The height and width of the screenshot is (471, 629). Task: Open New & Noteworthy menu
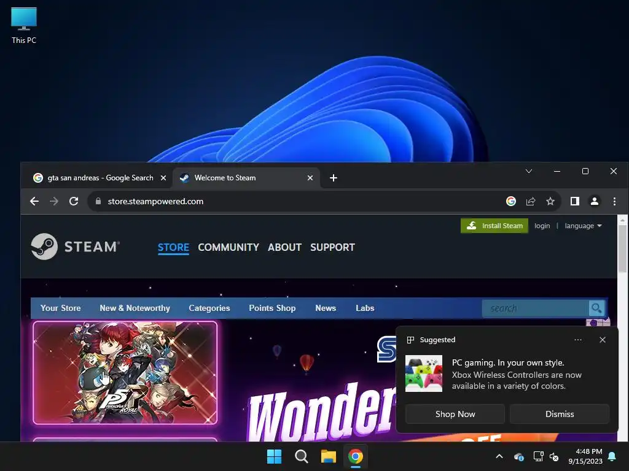pos(135,308)
